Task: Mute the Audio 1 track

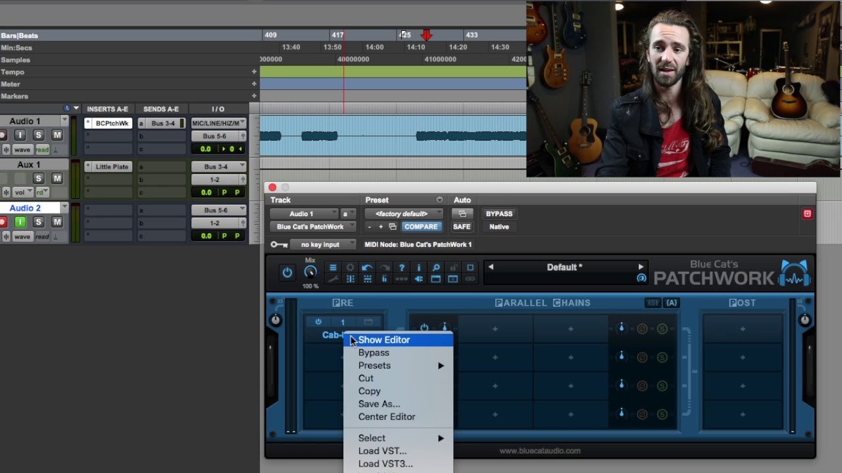Action: coord(57,135)
